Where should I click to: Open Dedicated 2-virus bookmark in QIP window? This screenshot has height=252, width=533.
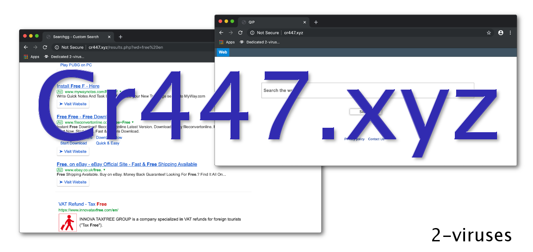[259, 42]
